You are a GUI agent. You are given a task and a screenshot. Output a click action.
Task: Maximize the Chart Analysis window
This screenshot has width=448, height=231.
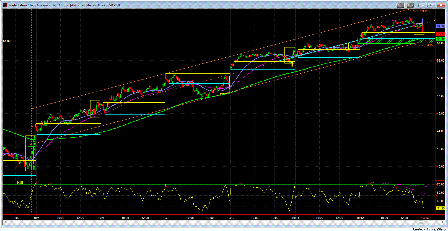pyautogui.click(x=431, y=5)
